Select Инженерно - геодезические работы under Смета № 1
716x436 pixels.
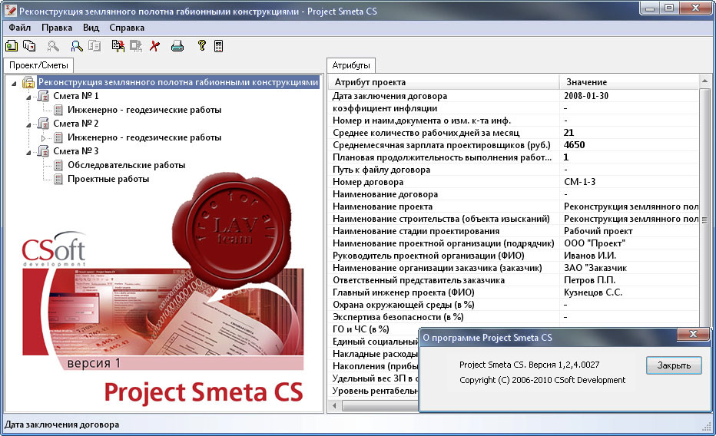(x=144, y=110)
